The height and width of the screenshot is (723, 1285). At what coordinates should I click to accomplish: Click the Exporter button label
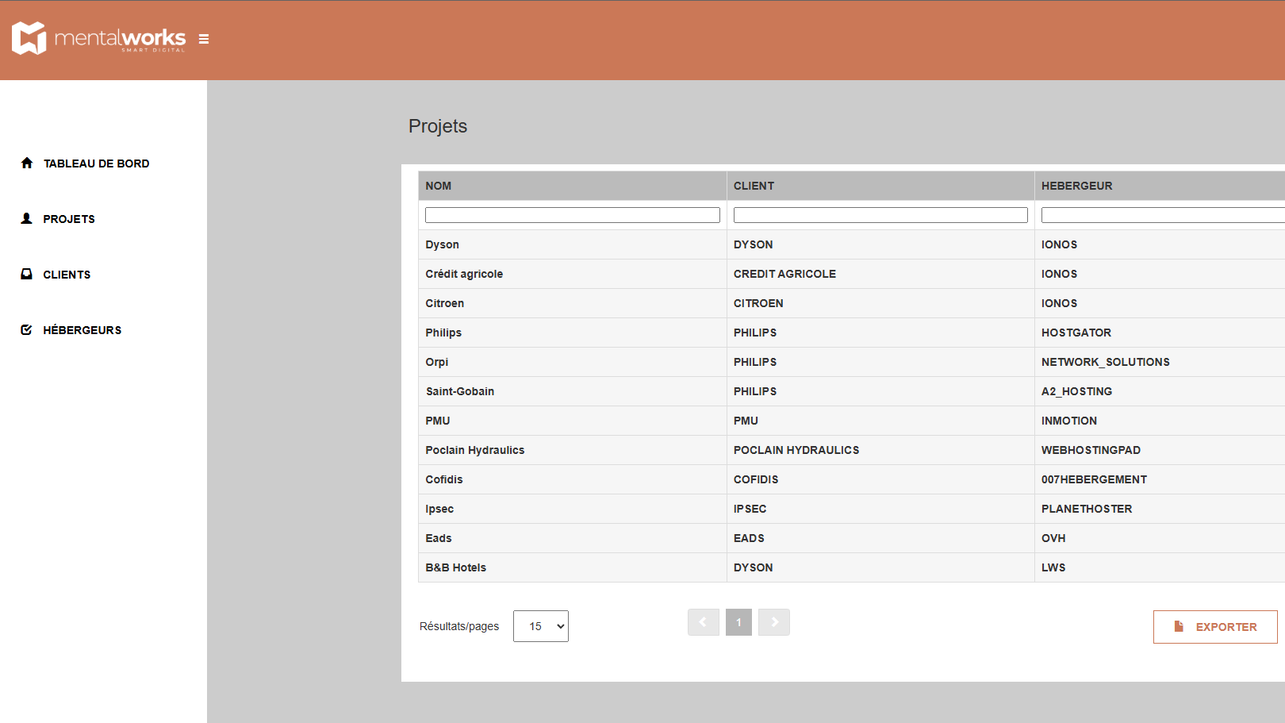(x=1226, y=627)
